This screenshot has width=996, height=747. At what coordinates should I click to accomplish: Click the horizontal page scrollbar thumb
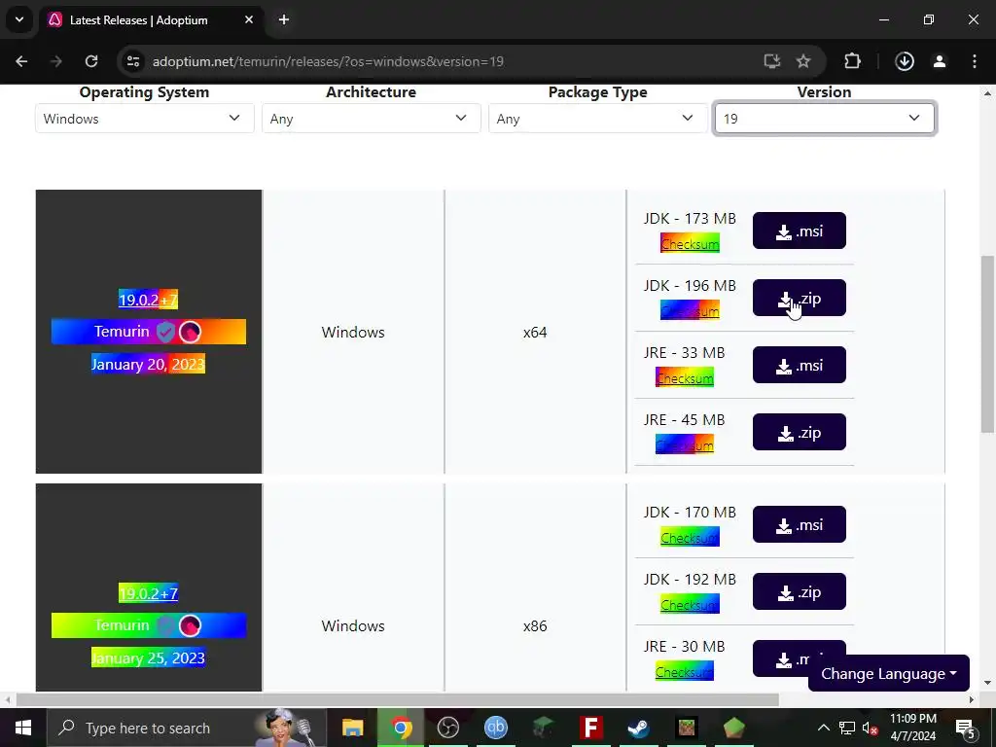[x=397, y=700]
